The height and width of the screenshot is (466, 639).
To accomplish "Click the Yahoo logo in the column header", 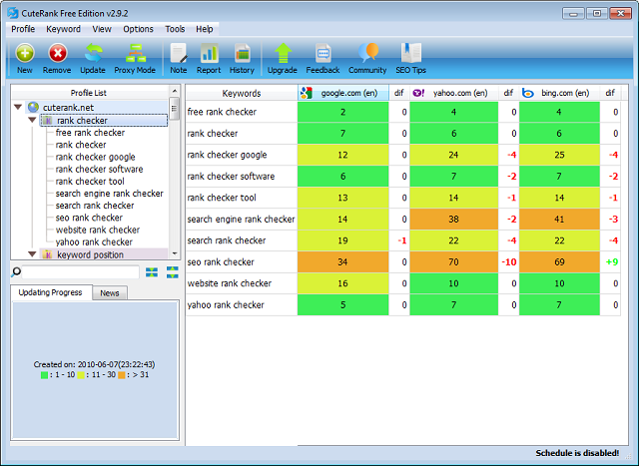I will click(x=418, y=93).
